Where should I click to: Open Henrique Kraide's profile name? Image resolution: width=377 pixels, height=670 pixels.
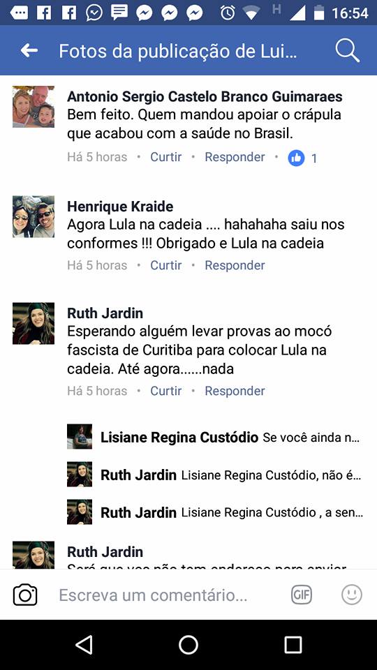coord(120,207)
